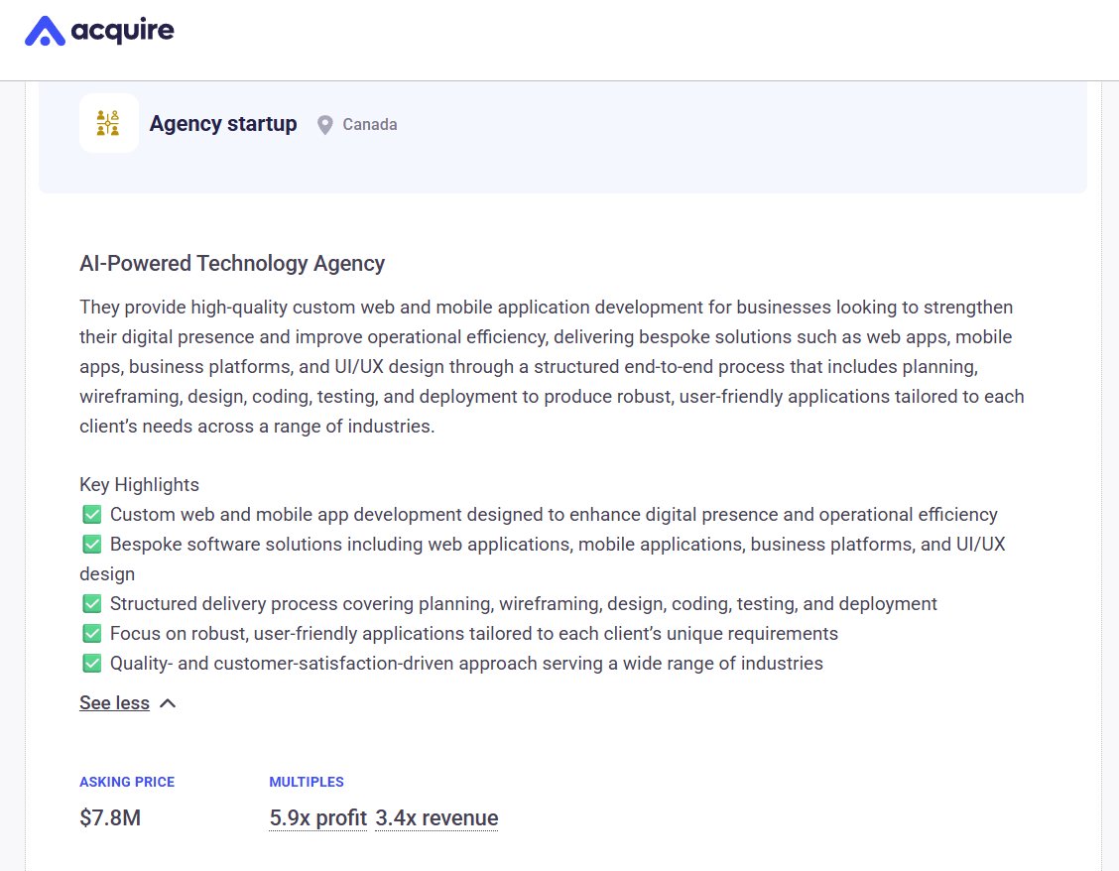Click the 5.9x profit multiple

(317, 818)
